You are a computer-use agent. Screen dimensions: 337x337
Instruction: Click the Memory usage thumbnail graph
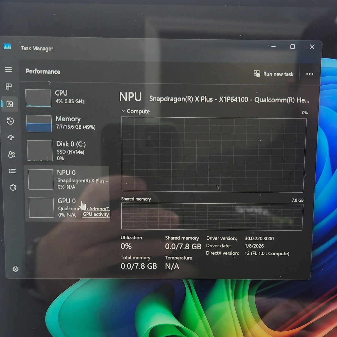pos(39,124)
